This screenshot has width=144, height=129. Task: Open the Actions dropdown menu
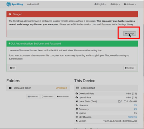click(x=130, y=4)
